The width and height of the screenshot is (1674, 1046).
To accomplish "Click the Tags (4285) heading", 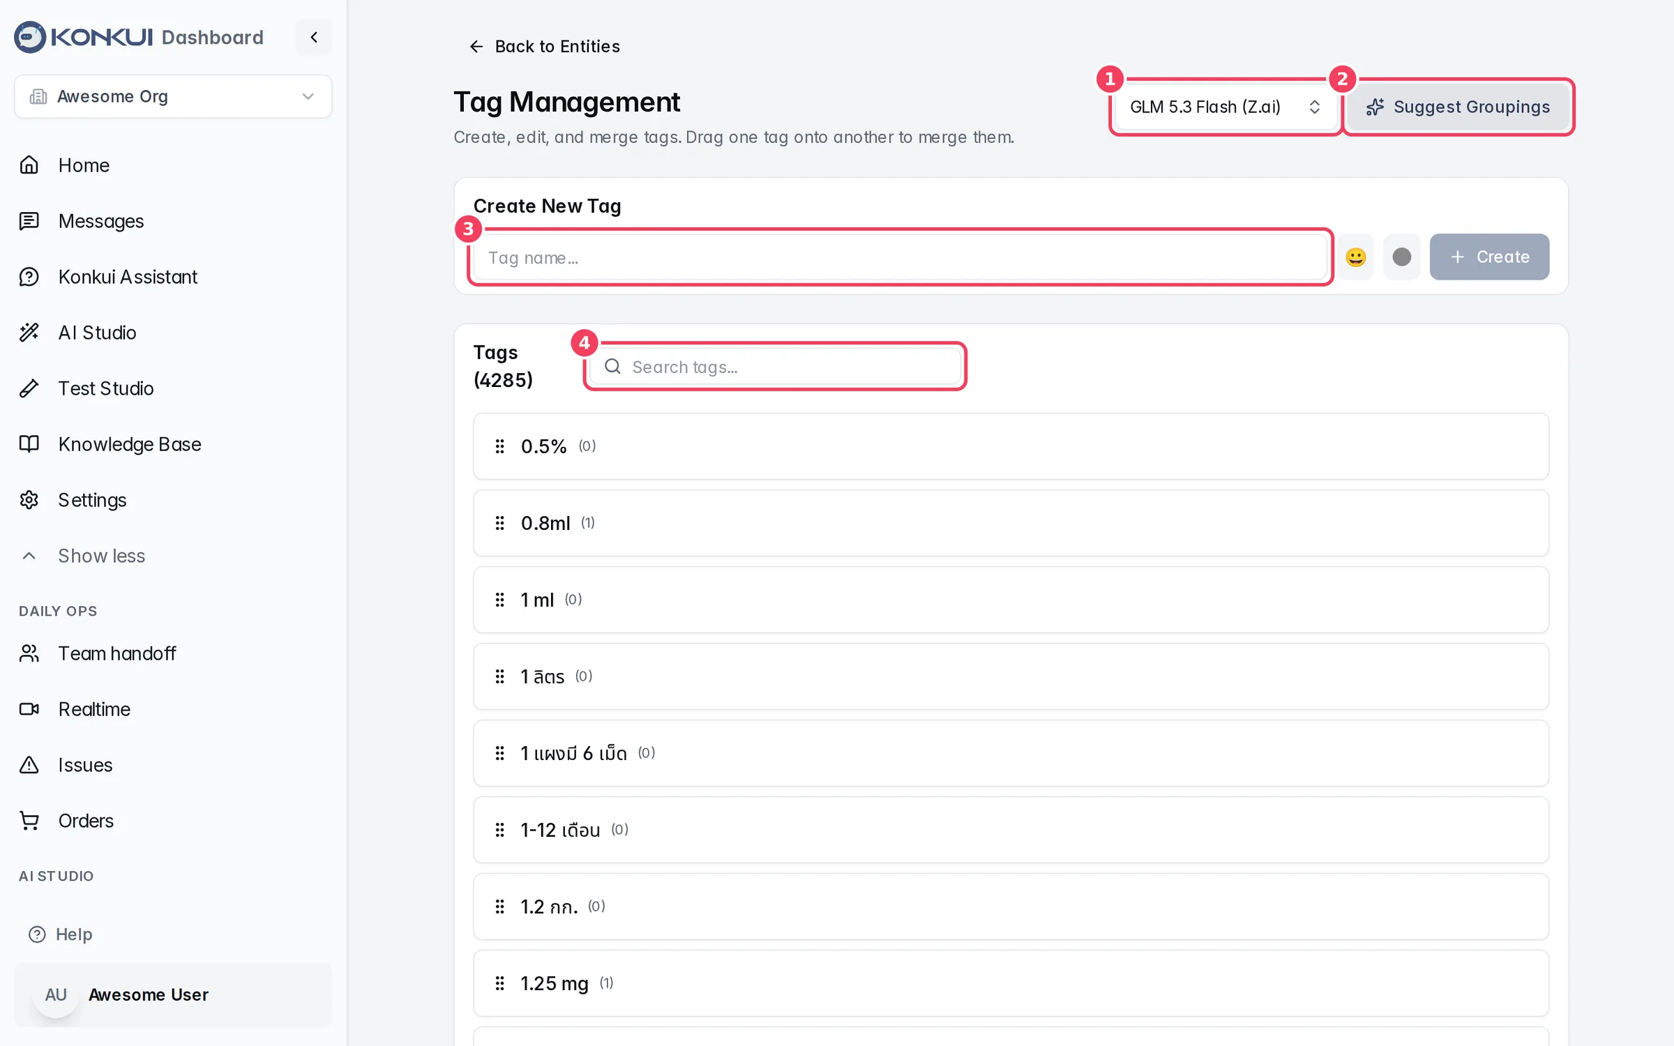I will pos(503,366).
